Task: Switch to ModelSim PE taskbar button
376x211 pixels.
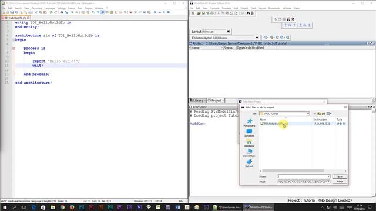Action: coord(258,207)
